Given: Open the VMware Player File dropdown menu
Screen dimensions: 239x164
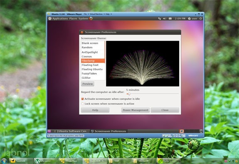Looking at the screenshot, I should coord(86,14).
